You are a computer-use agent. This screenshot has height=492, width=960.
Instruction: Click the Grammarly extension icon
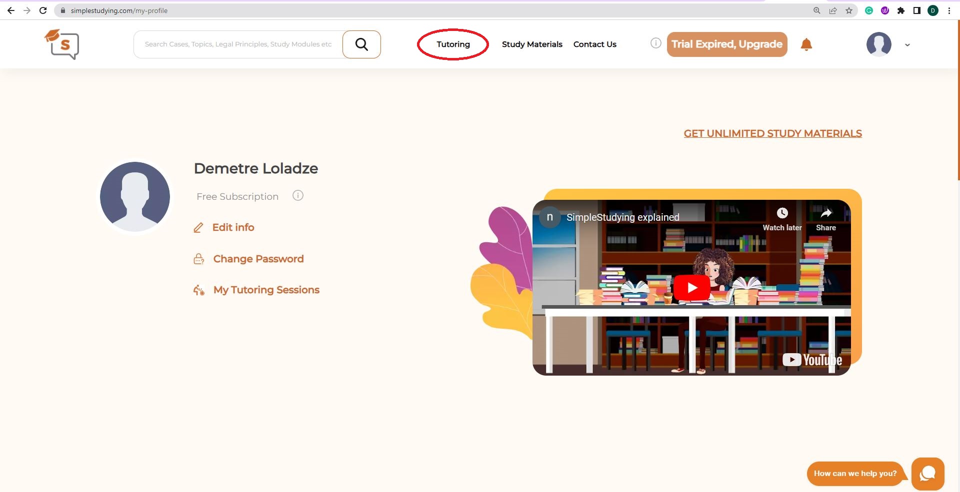(869, 10)
